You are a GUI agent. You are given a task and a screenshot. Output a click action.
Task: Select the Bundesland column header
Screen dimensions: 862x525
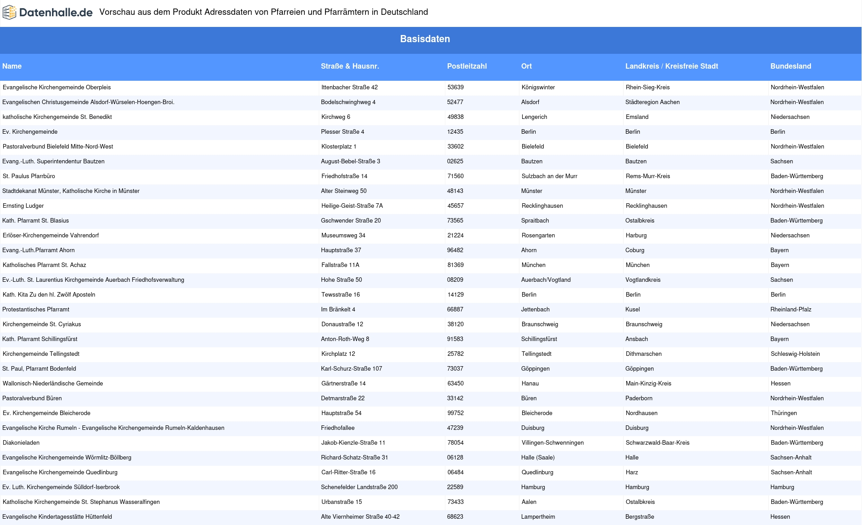791,66
